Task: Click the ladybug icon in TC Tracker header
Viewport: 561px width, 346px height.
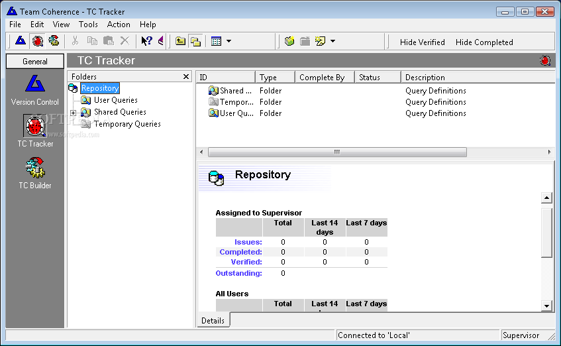Action: [x=545, y=60]
